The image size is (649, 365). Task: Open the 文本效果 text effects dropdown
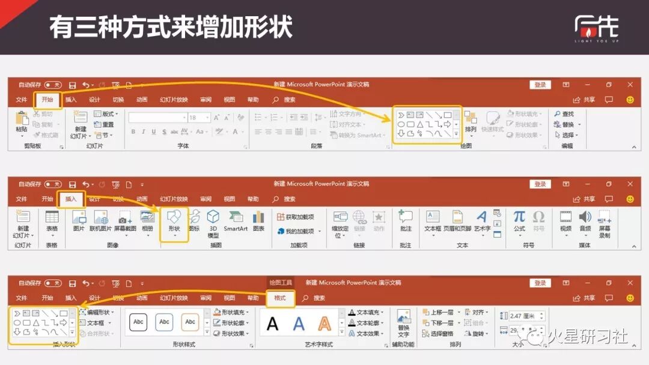[368, 333]
